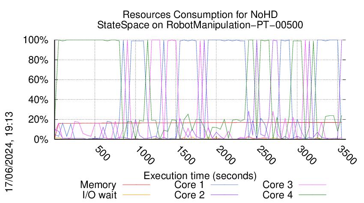The width and height of the screenshot is (364, 203).
Task: Click the 'Execution time (seconds)' axis title
Action: [x=200, y=176]
